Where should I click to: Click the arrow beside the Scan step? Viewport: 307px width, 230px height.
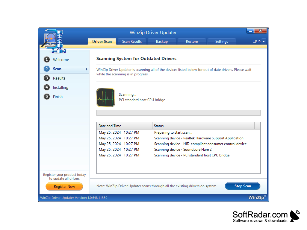(87, 69)
